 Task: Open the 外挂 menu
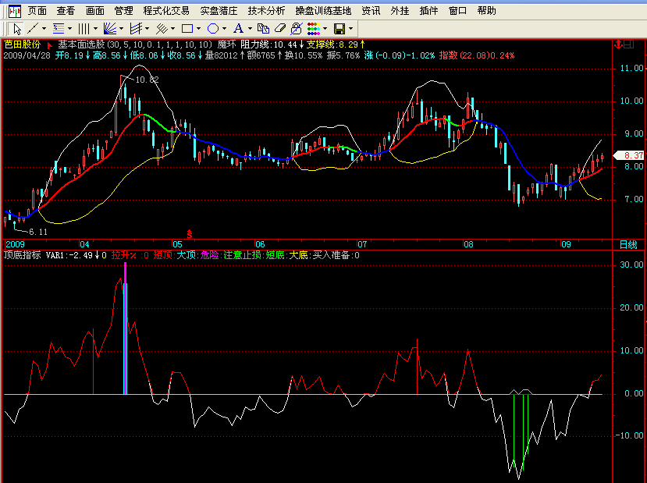tap(400, 11)
